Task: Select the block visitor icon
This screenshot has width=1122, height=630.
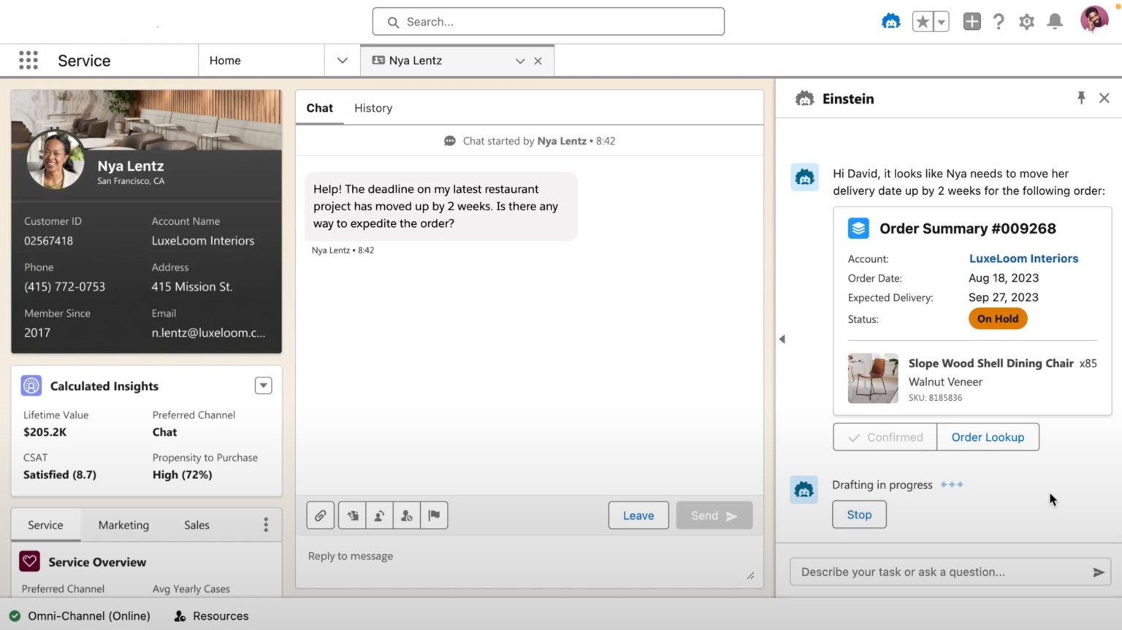Action: click(x=407, y=515)
